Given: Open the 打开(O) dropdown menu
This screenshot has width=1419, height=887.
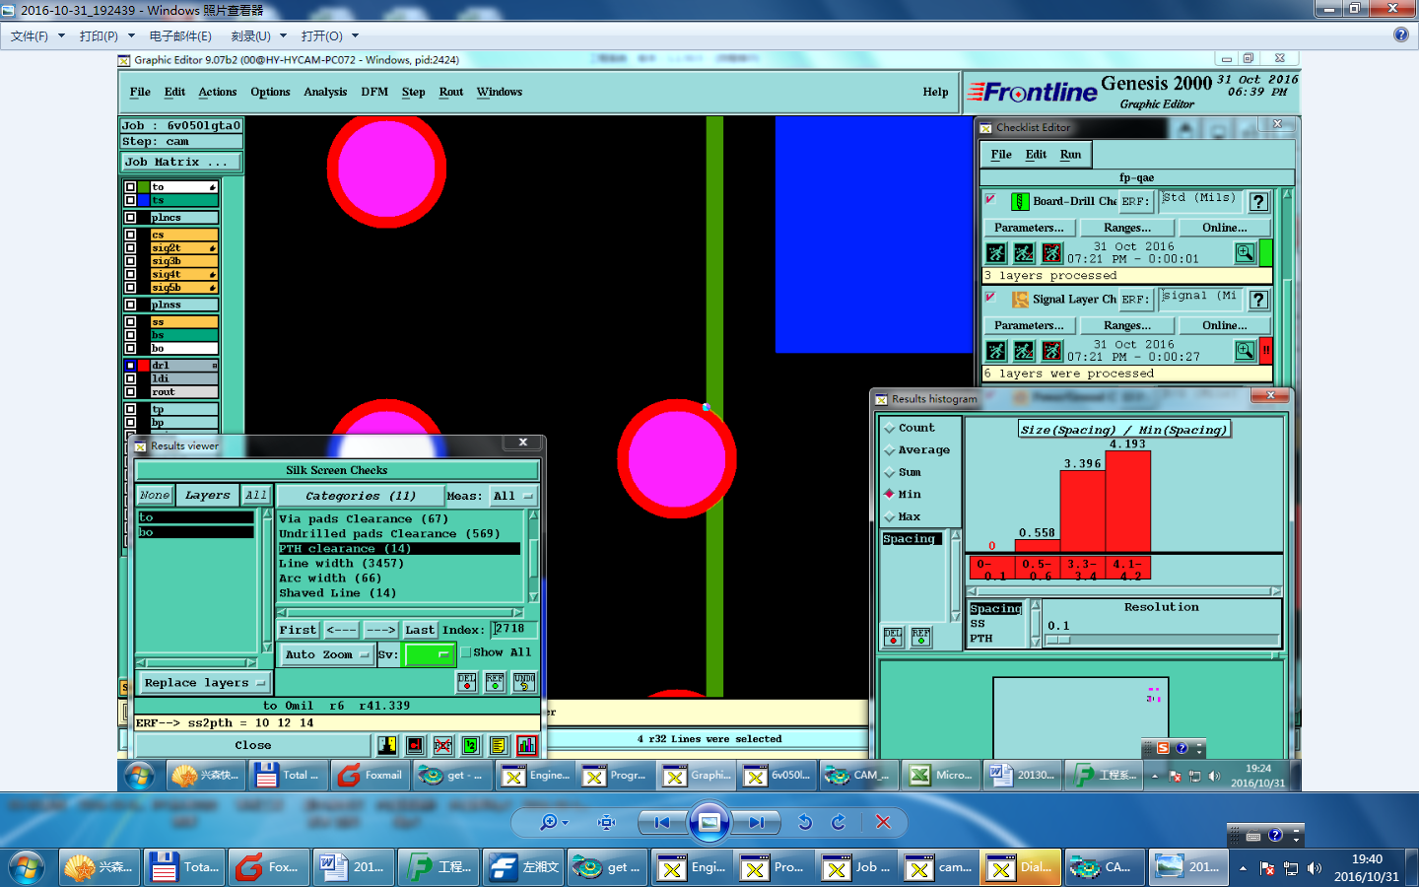Looking at the screenshot, I should [x=330, y=36].
